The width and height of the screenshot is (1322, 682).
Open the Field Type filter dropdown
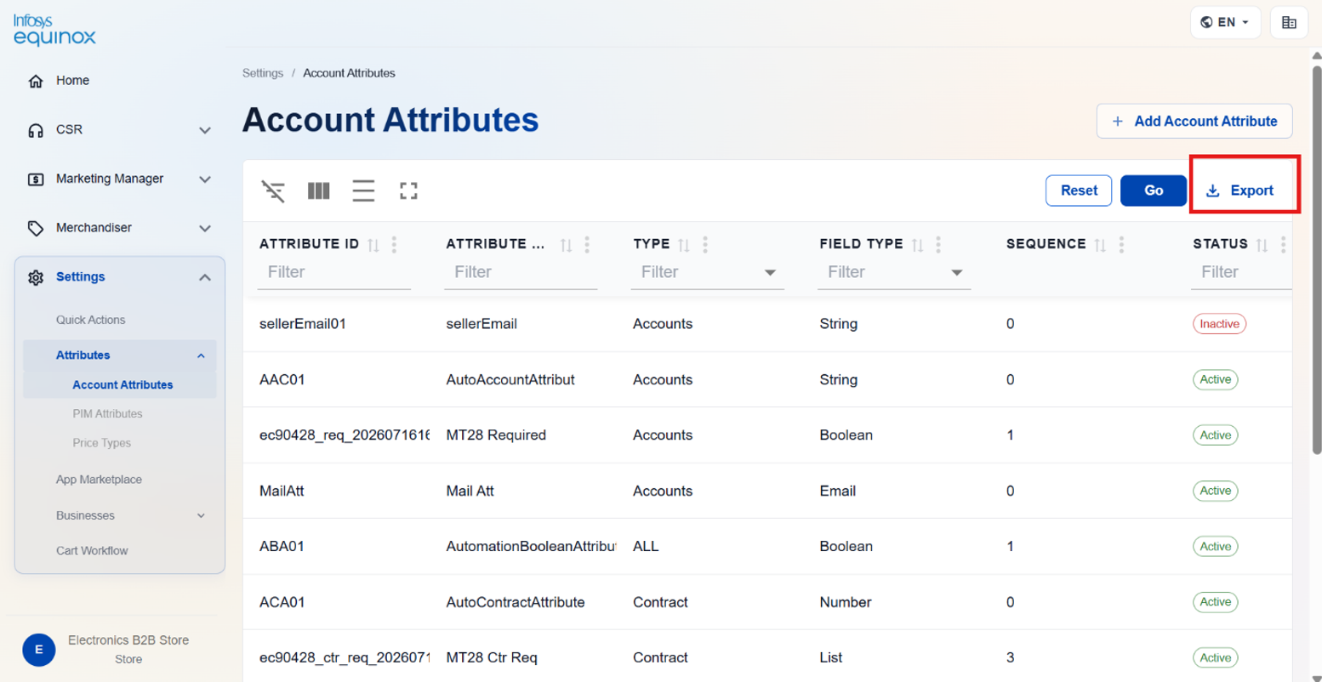pos(956,273)
